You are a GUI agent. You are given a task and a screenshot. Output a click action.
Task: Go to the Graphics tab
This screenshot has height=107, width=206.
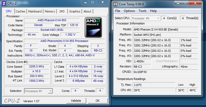[75, 11]
